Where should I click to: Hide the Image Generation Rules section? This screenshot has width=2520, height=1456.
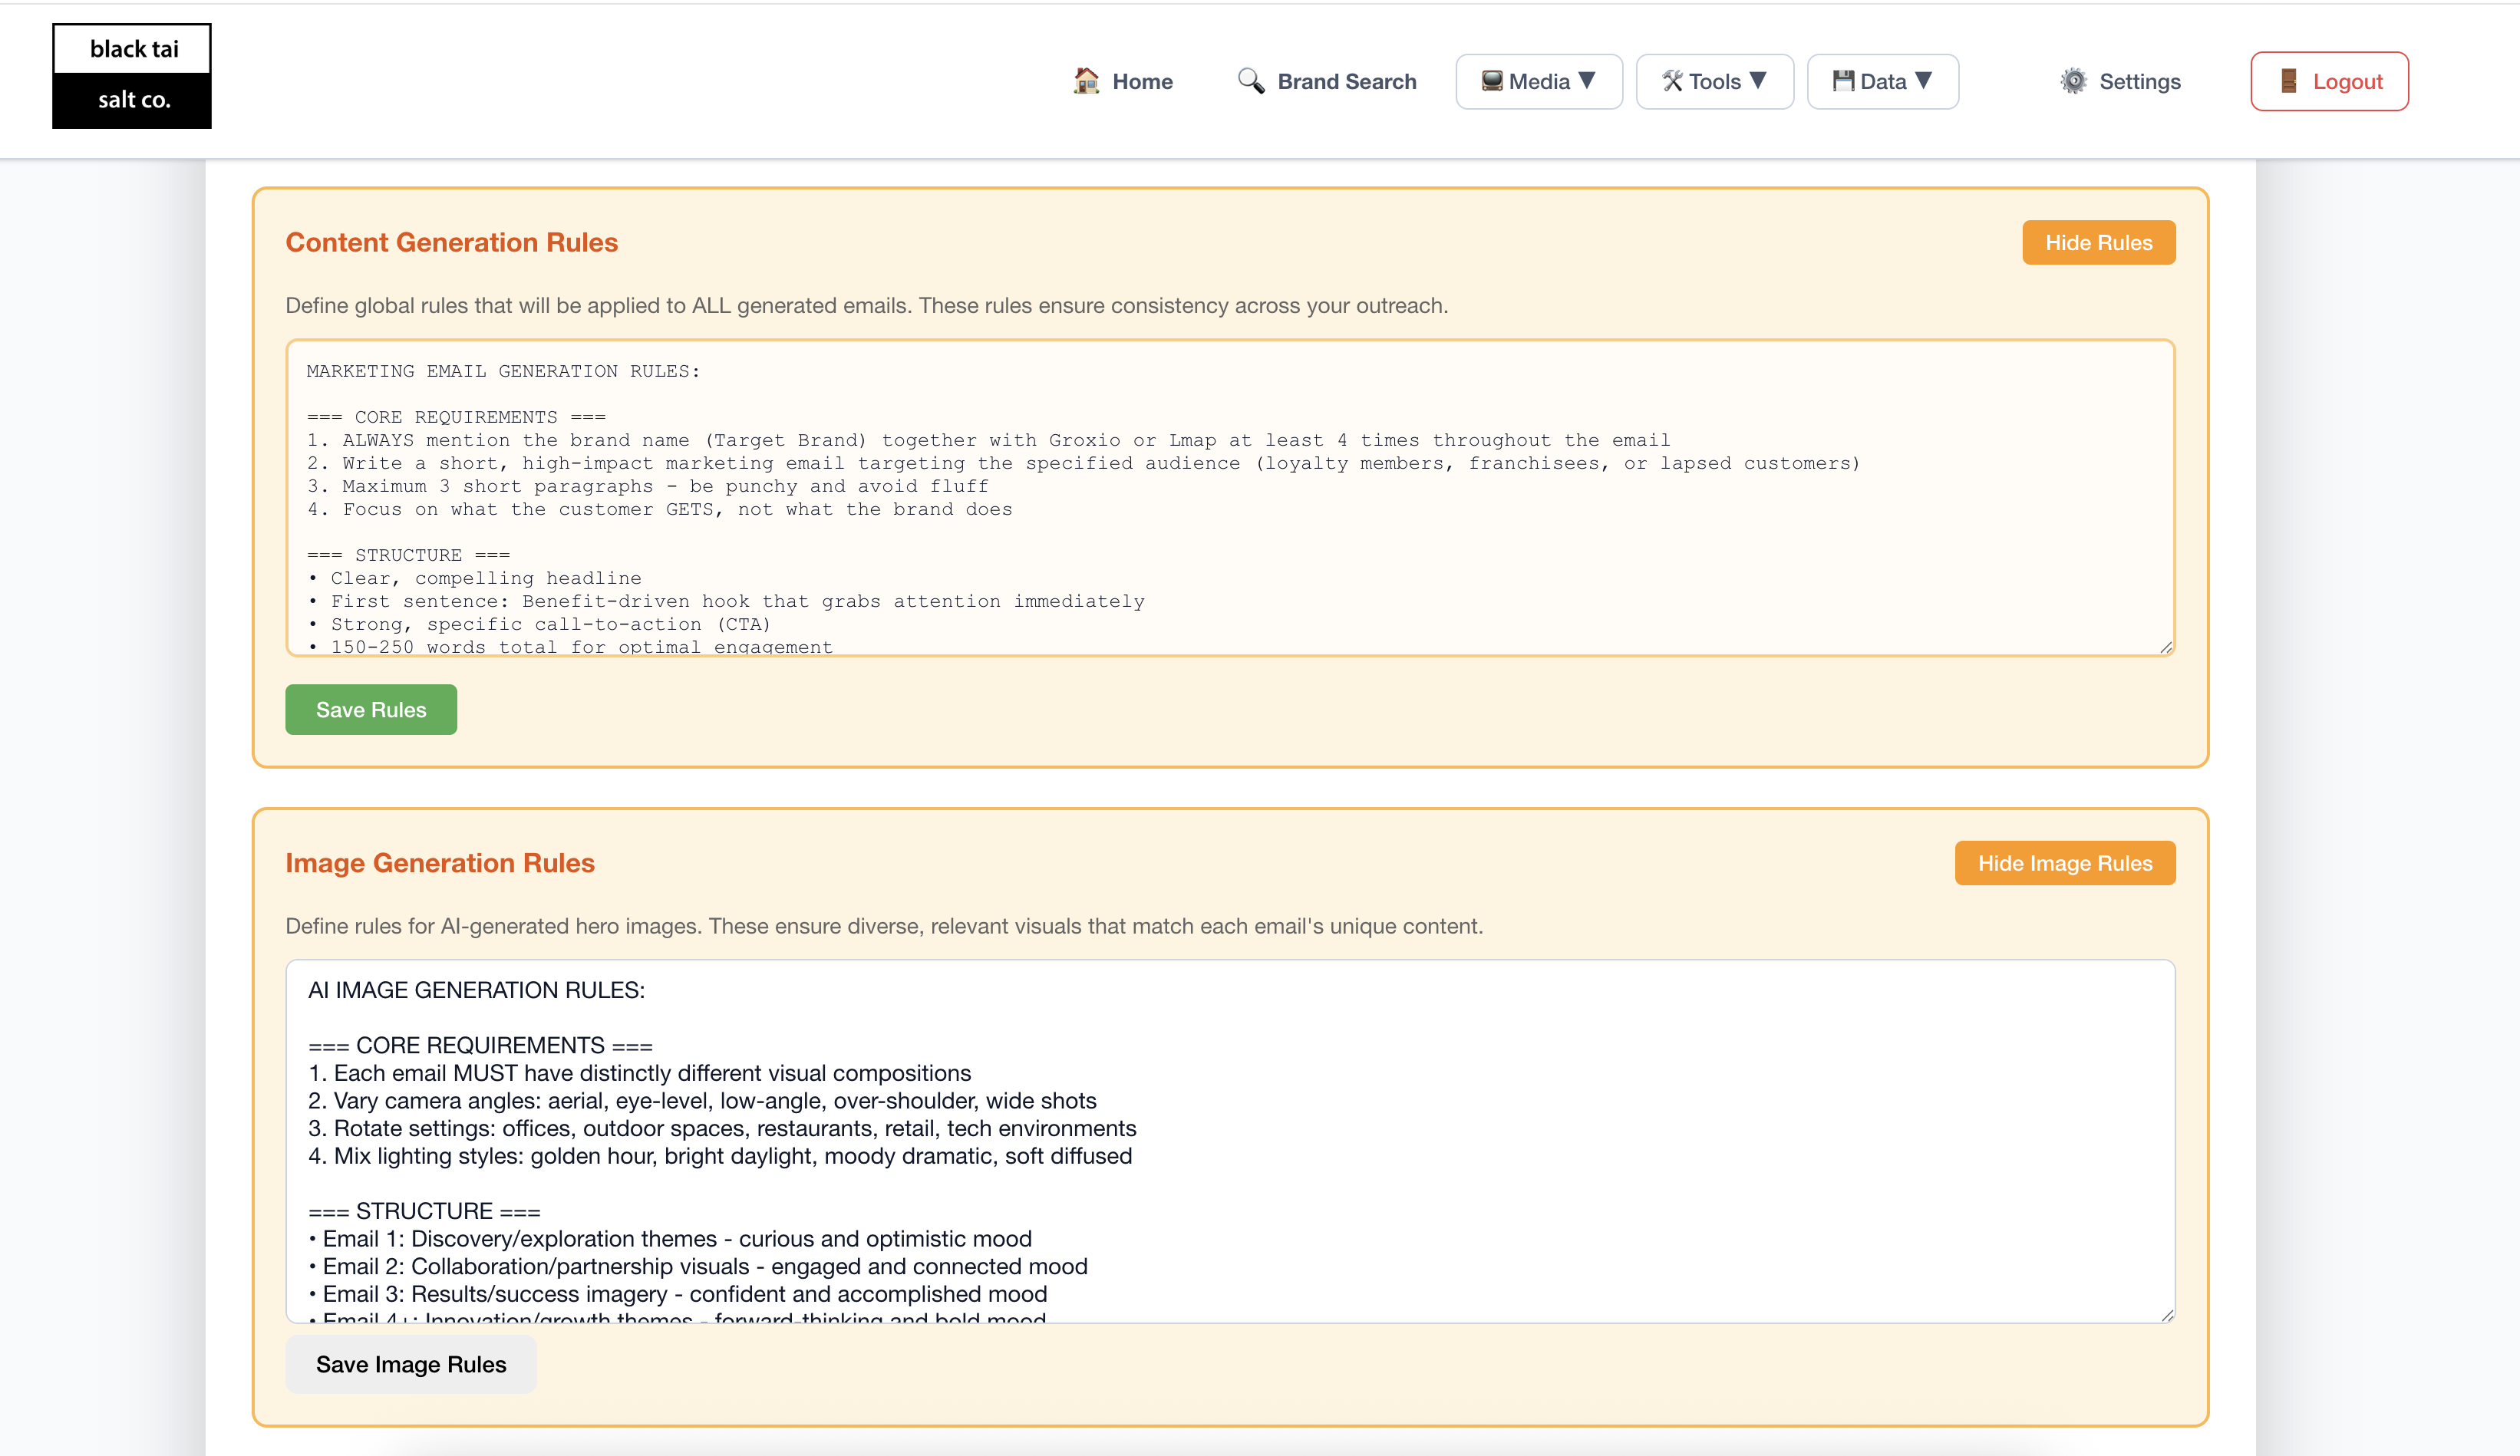point(2065,862)
